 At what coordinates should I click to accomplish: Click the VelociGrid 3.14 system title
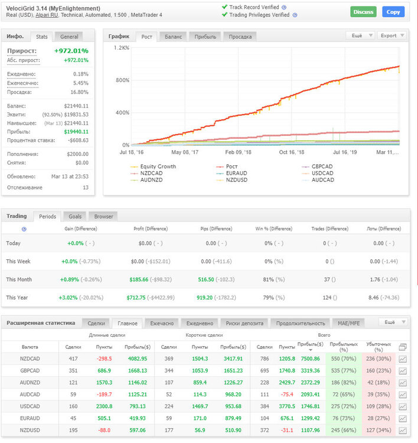(53, 8)
